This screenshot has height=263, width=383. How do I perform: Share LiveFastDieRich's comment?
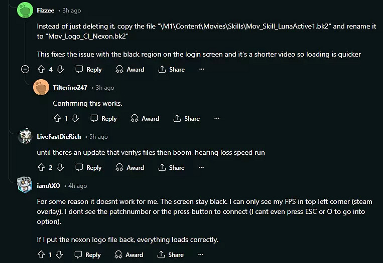tap(171, 168)
